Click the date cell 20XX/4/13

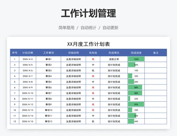pos(28,110)
